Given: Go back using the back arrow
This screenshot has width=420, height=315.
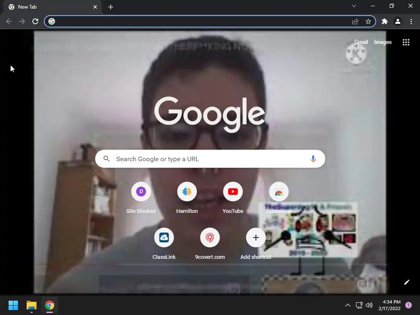Looking at the screenshot, I should (9, 21).
